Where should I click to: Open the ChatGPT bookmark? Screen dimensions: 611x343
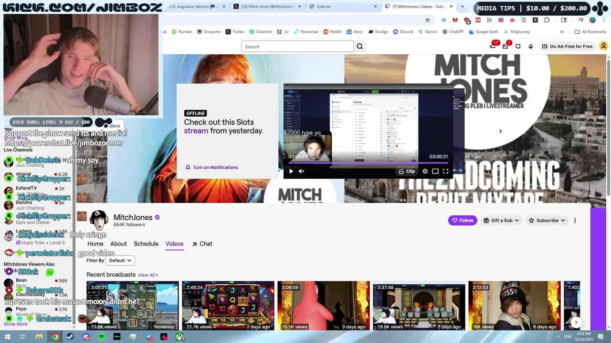point(453,32)
